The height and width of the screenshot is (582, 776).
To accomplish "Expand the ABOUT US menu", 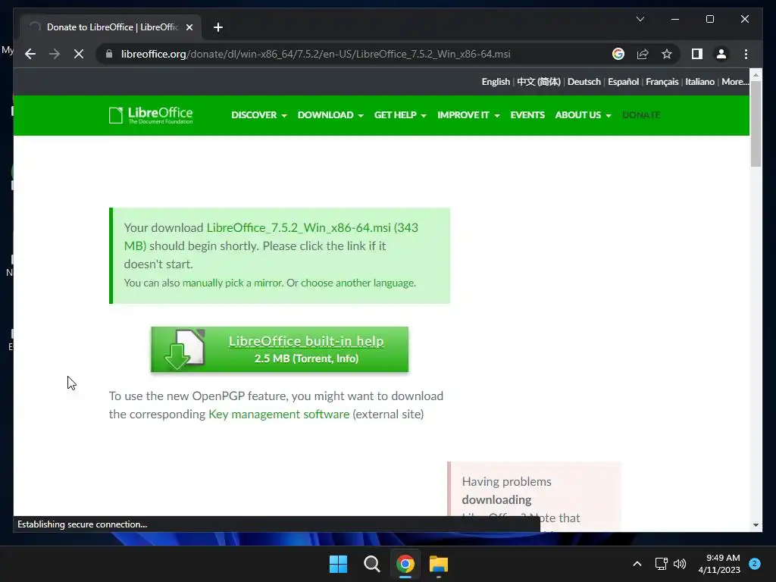I will click(583, 115).
